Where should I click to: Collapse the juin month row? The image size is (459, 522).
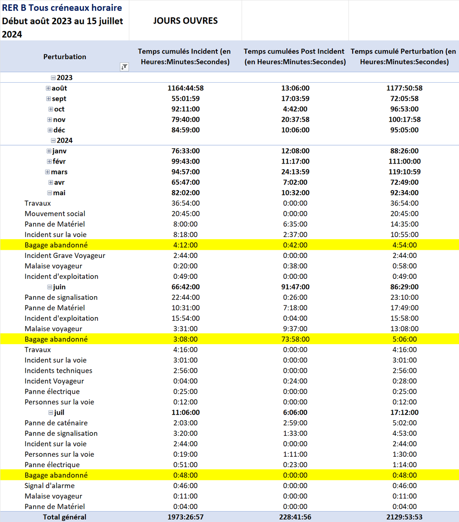click(50, 287)
